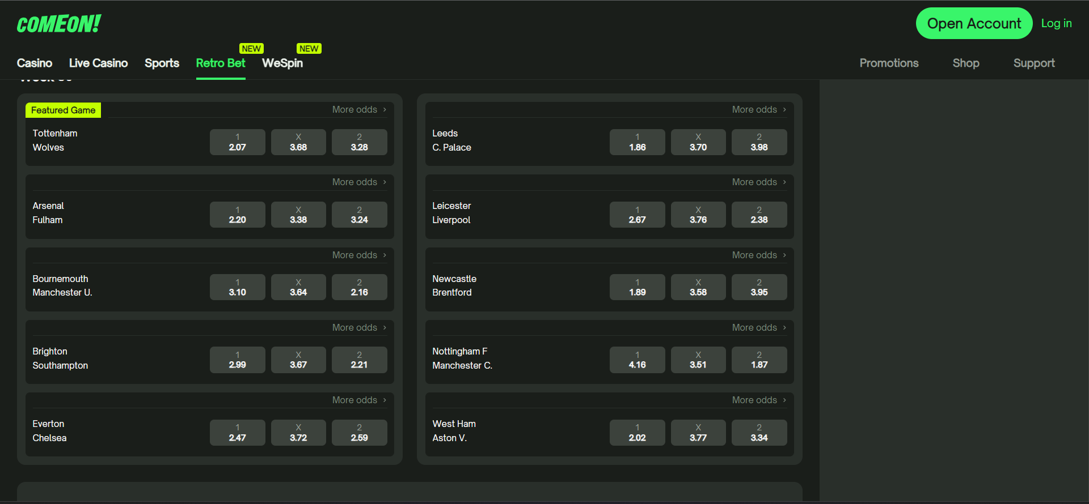Pick Manchester C. win at 1.87
This screenshot has width=1089, height=504.
pos(759,360)
